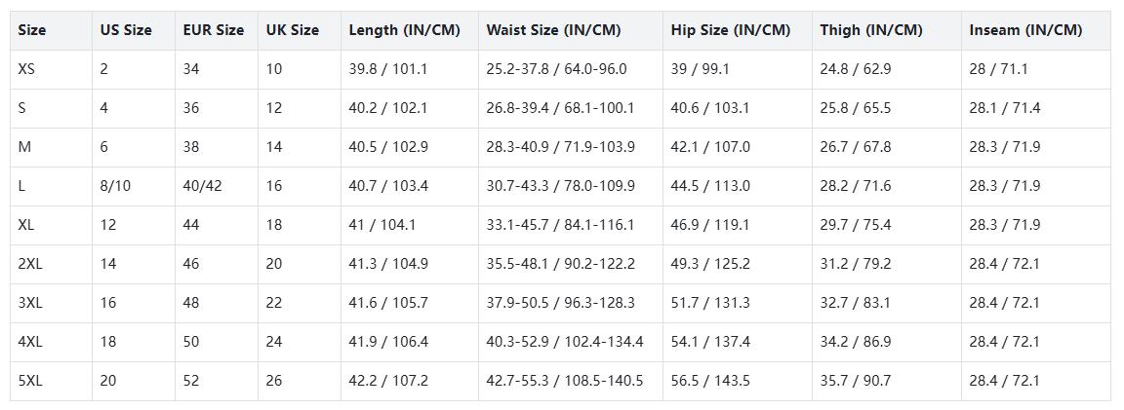The image size is (1124, 410).
Task: Click the US Size column header
Action: tap(126, 30)
